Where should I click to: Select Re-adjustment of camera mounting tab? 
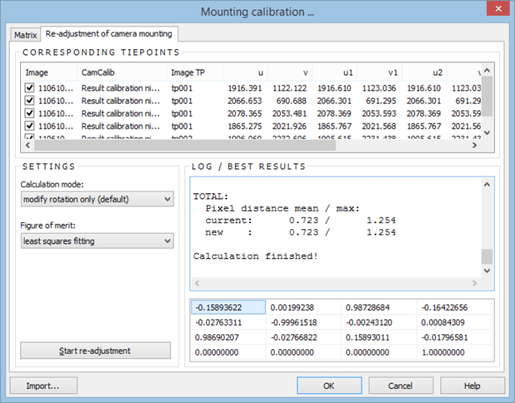pyautogui.click(x=109, y=34)
